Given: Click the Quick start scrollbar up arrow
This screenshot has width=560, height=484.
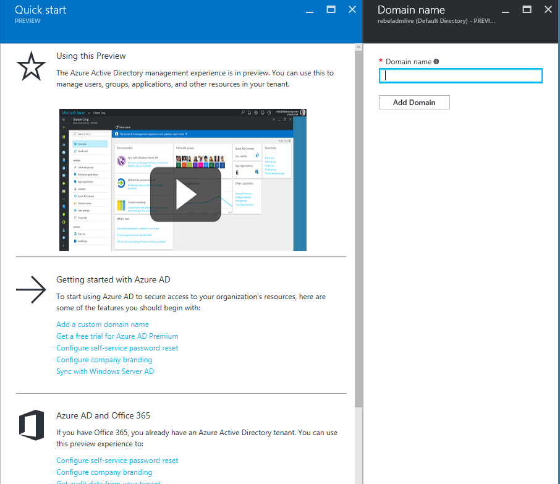Looking at the screenshot, I should [358, 47].
